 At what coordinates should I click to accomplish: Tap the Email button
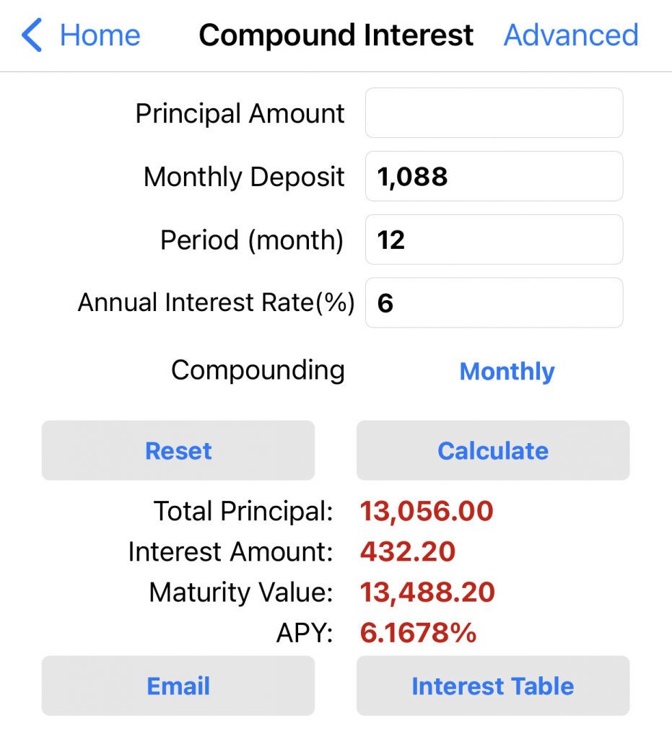pyautogui.click(x=178, y=686)
